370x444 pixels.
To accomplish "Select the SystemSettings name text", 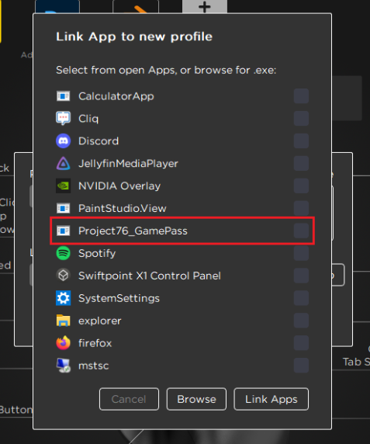I will (x=119, y=298).
